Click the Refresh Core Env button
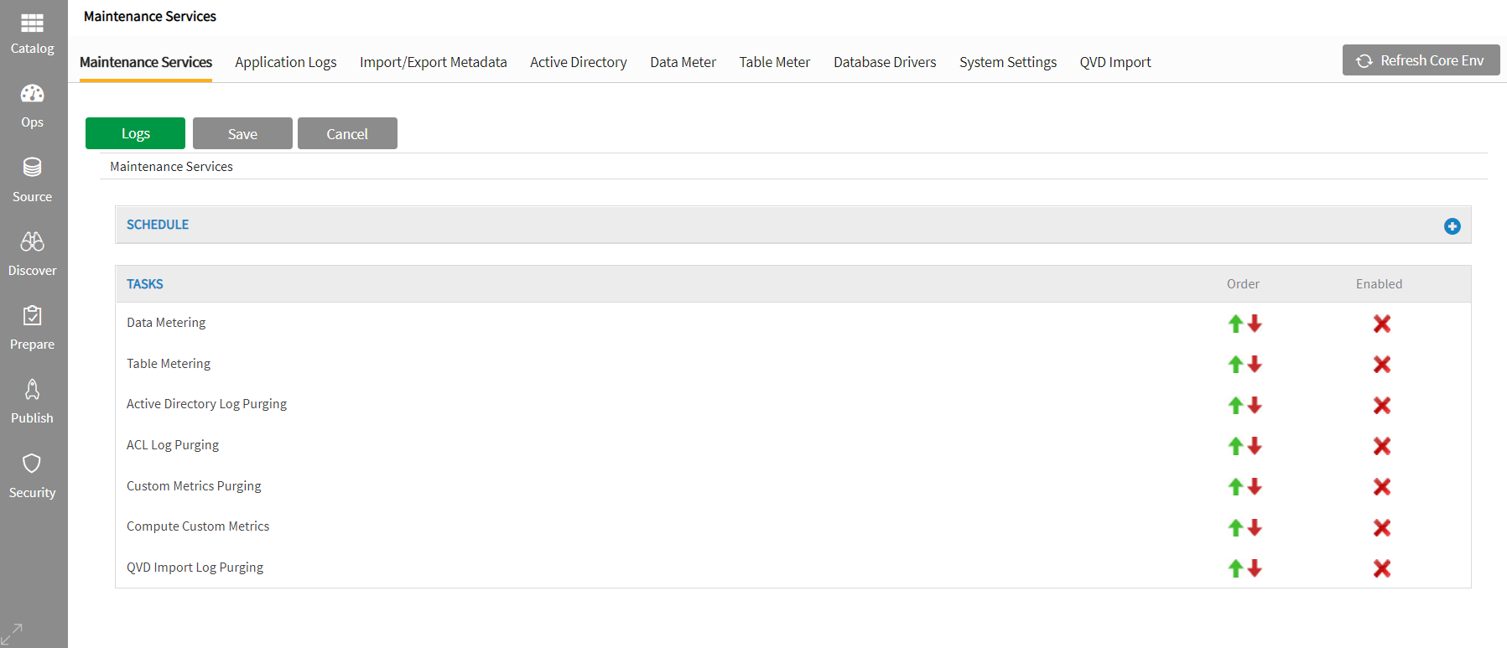The image size is (1507, 648). pos(1421,60)
